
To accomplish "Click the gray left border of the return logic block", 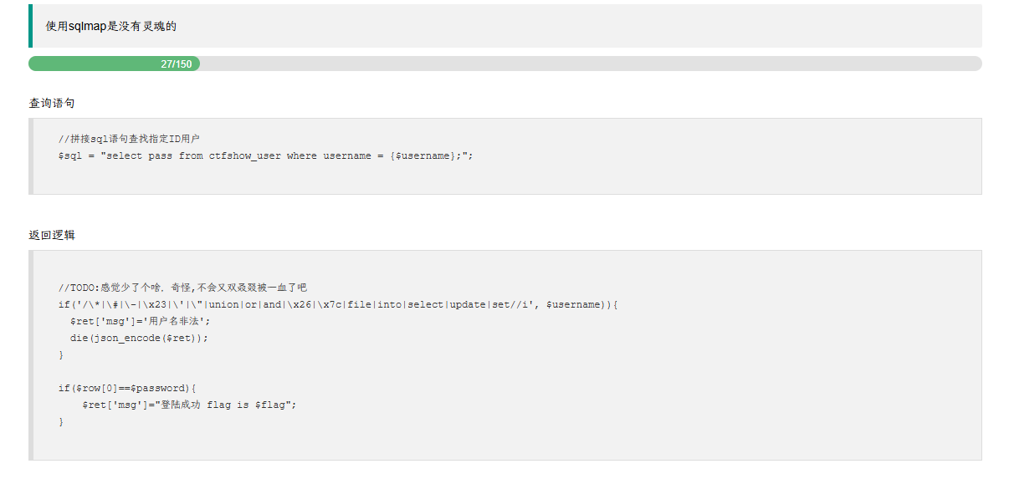I will [x=31, y=355].
